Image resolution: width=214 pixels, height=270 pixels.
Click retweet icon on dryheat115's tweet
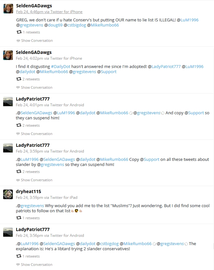click(x=19, y=218)
